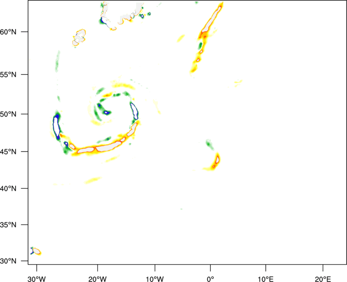The image size is (347, 282).
Task: Click the 50°N latitude label
Action: click(x=8, y=114)
